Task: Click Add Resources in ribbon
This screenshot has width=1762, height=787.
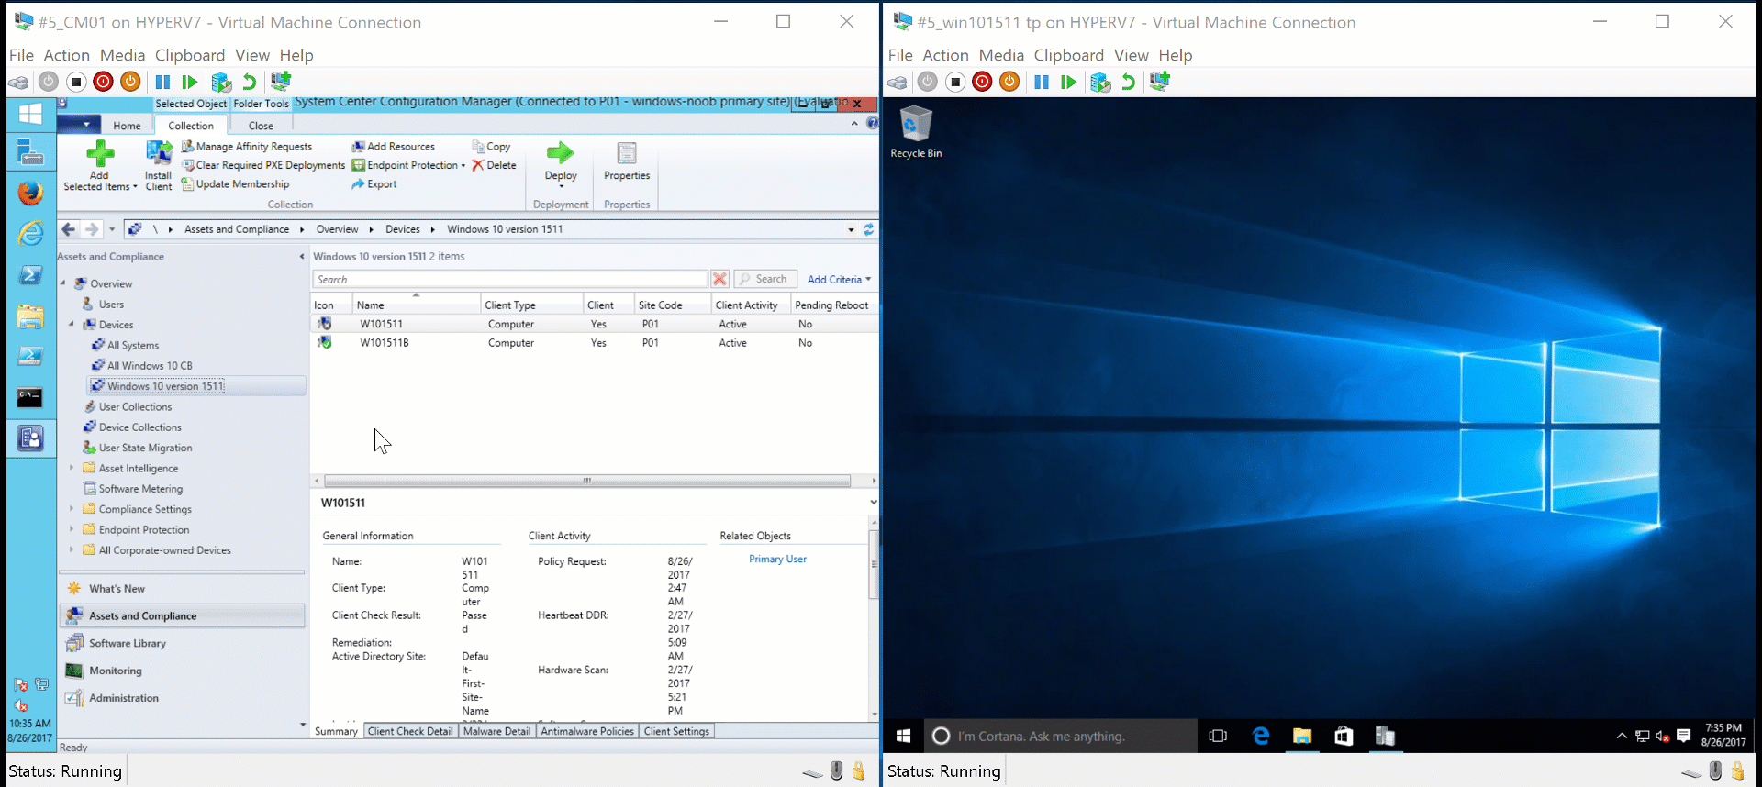Action: (394, 146)
